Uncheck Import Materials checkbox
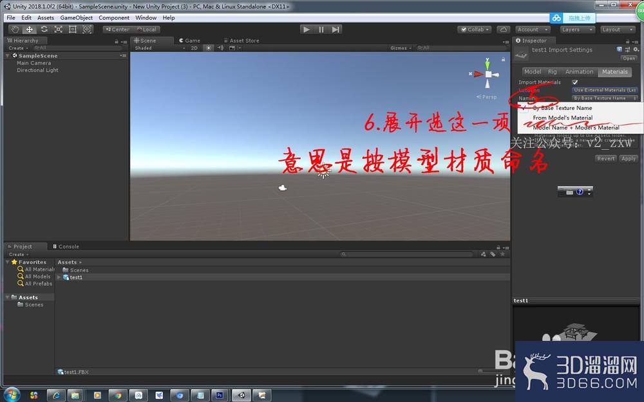The image size is (644, 402). point(575,82)
